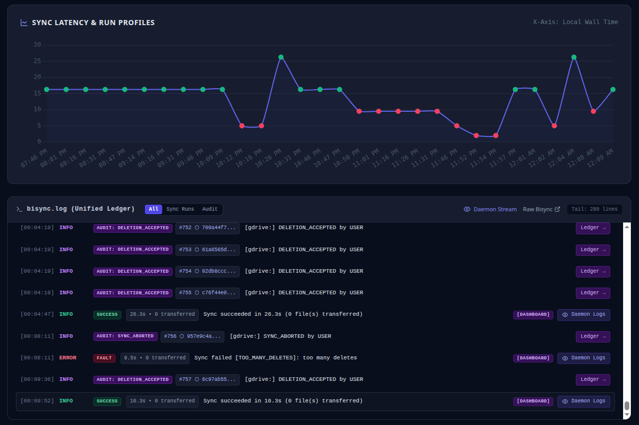Open the Raw Bisync link
This screenshot has height=425, width=639.
(x=541, y=209)
